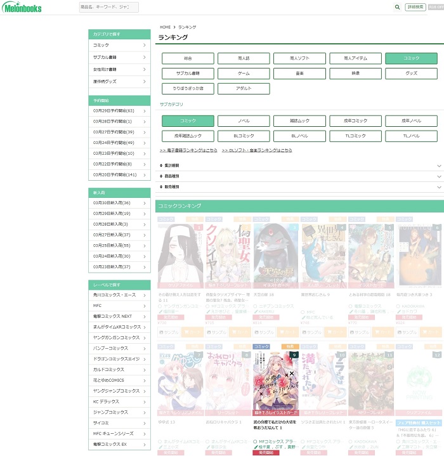Choose the BLコミック subcategory
Viewport: 444px width, 456px height.
pos(244,136)
